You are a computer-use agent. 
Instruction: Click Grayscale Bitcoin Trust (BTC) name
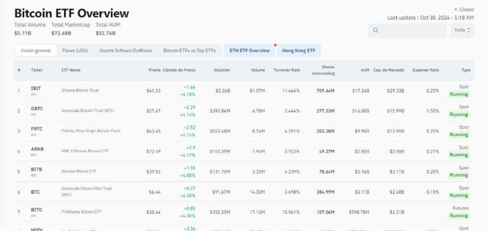pyautogui.click(x=88, y=110)
